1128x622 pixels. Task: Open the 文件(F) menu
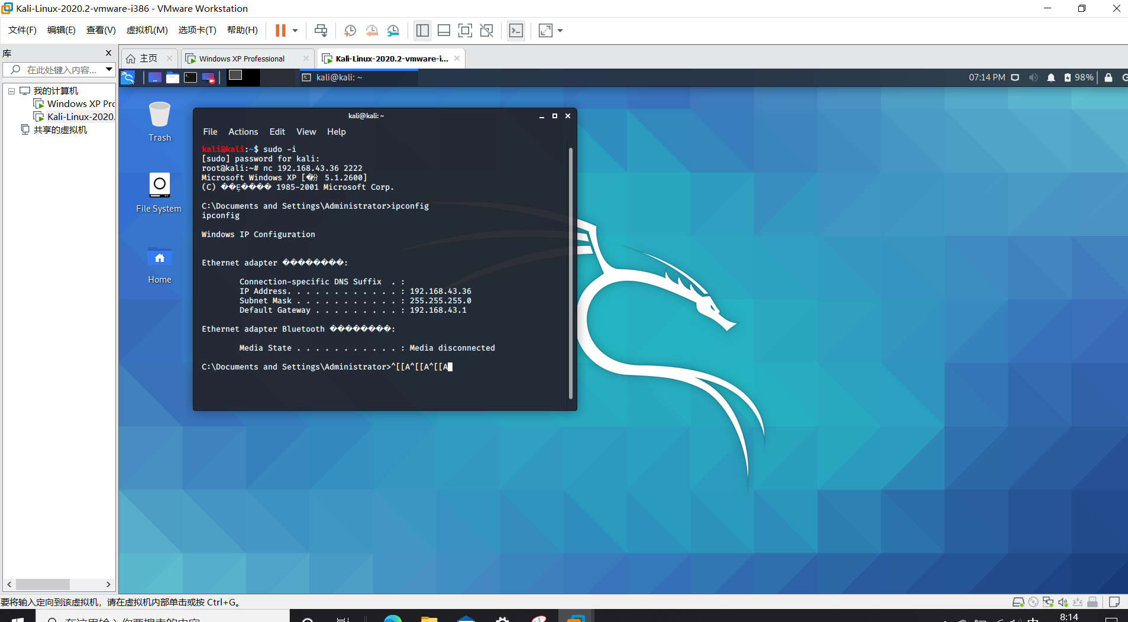[x=22, y=30]
